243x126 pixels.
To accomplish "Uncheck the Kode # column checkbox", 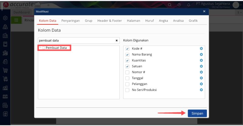I will click(x=127, y=49).
